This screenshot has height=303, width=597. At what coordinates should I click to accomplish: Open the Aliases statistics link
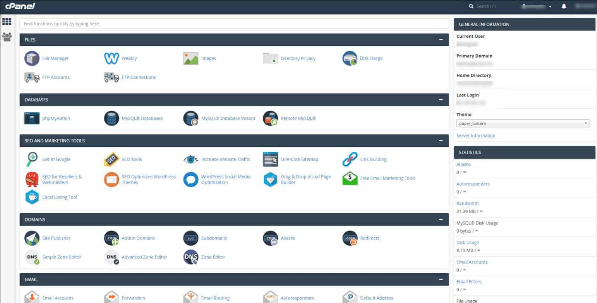coord(463,164)
